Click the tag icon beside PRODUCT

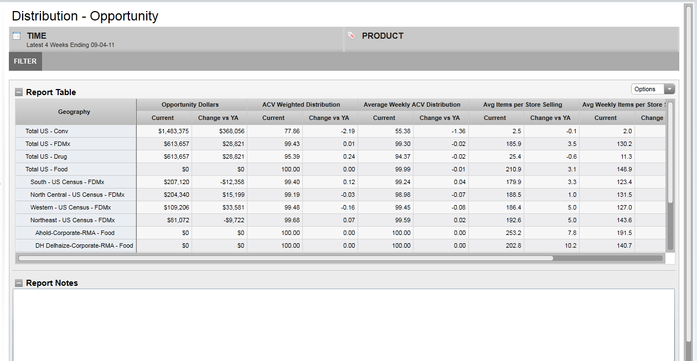352,35
